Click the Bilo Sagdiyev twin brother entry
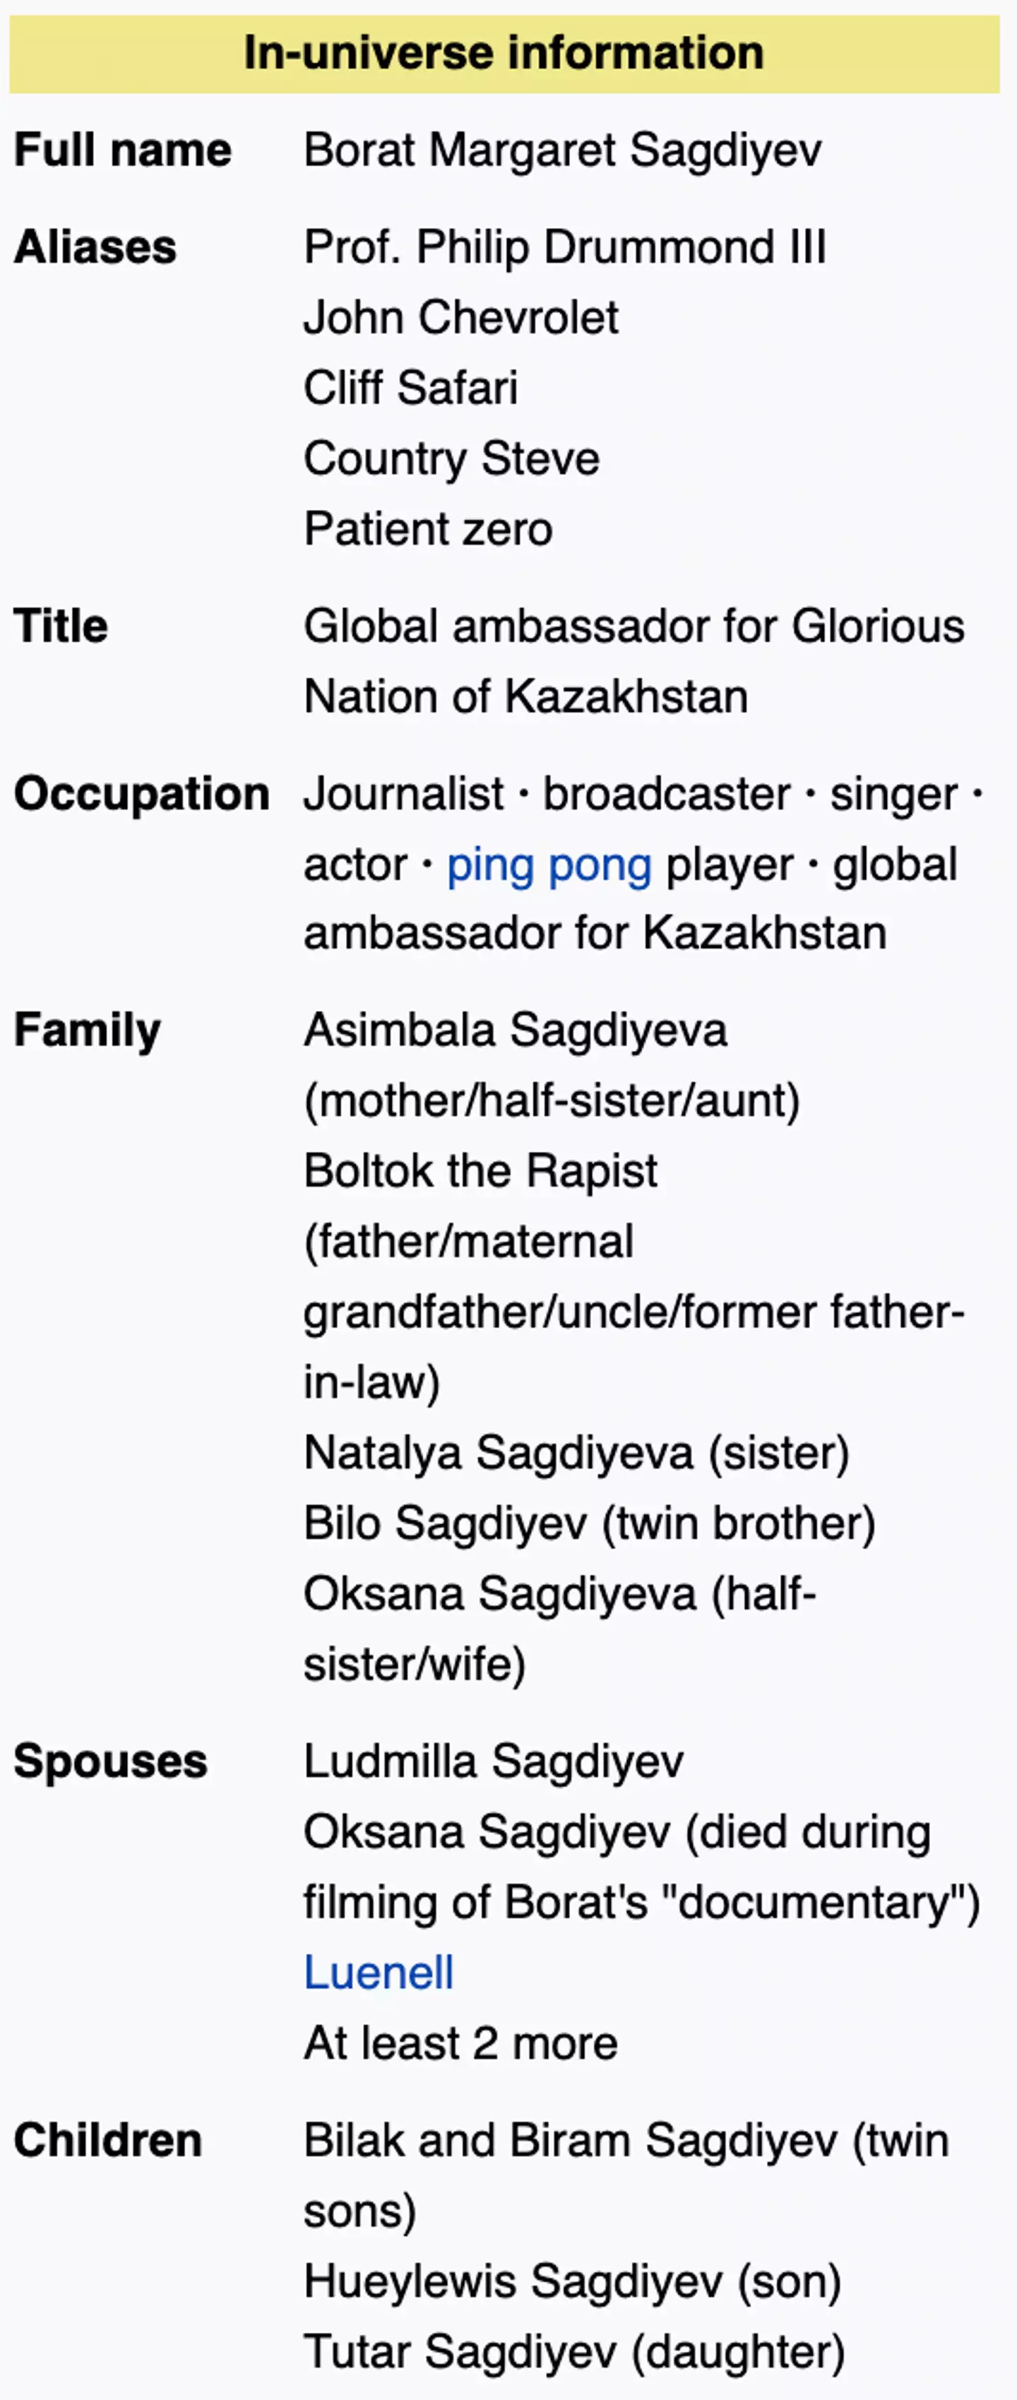Image resolution: width=1017 pixels, height=2400 pixels. 590,1523
